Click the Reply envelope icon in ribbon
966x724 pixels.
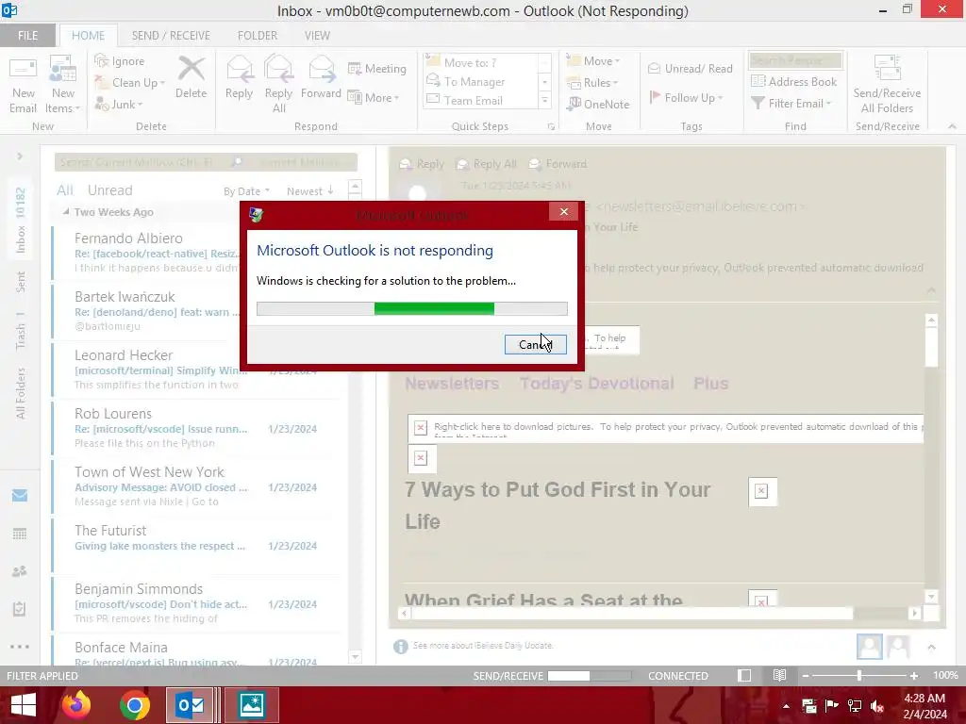(x=239, y=68)
